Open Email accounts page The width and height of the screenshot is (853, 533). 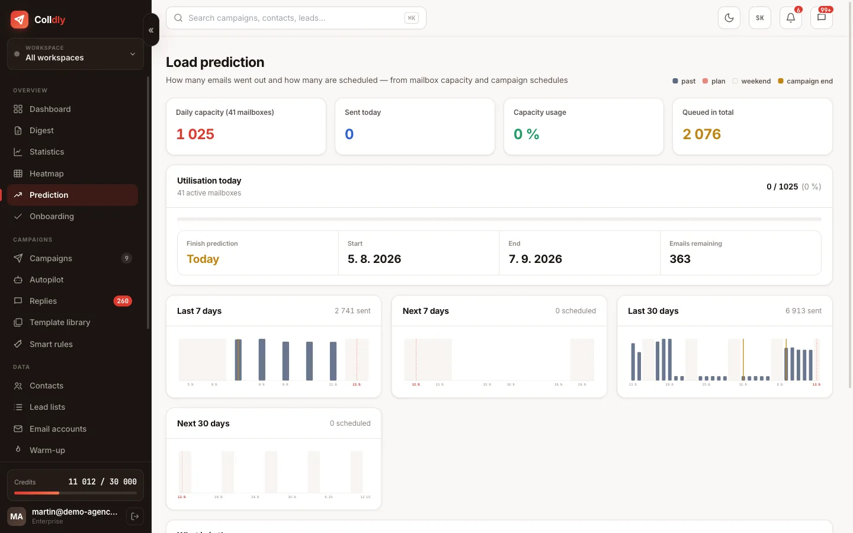point(72,429)
